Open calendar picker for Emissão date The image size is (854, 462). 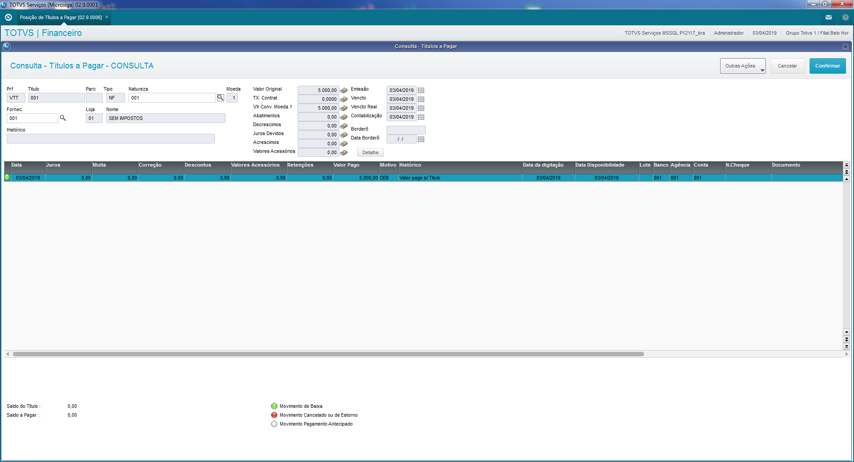pyautogui.click(x=421, y=90)
